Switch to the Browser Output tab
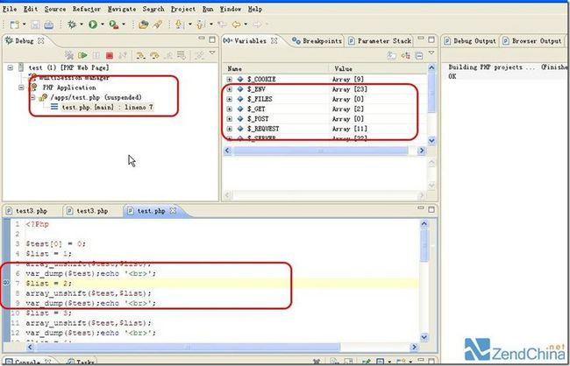This screenshot has width=570, height=366. coord(532,41)
